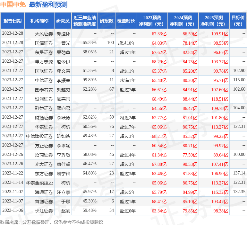Click the 137.14 target price
Viewport: 247px width, 225px height.
pos(239,173)
